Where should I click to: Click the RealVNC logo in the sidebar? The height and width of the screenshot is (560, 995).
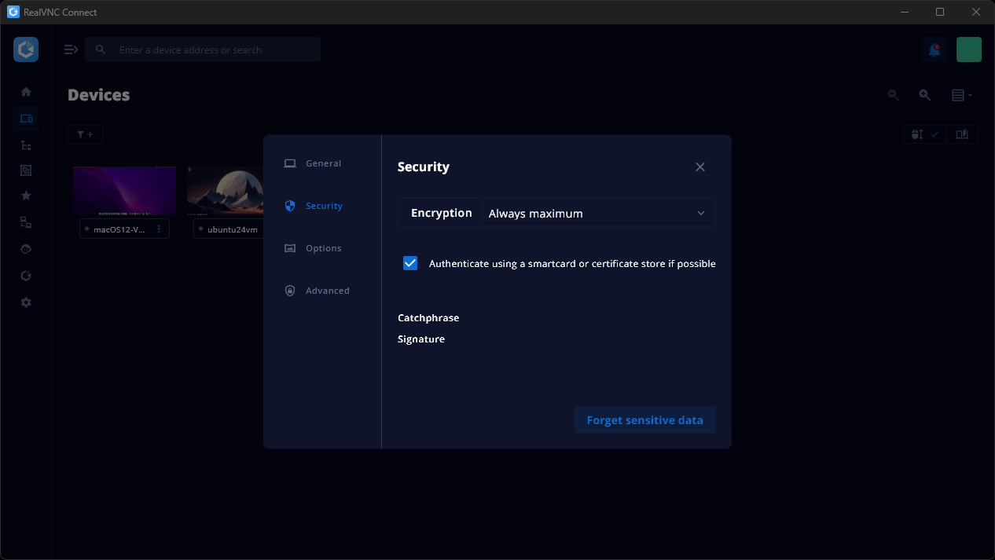click(26, 49)
